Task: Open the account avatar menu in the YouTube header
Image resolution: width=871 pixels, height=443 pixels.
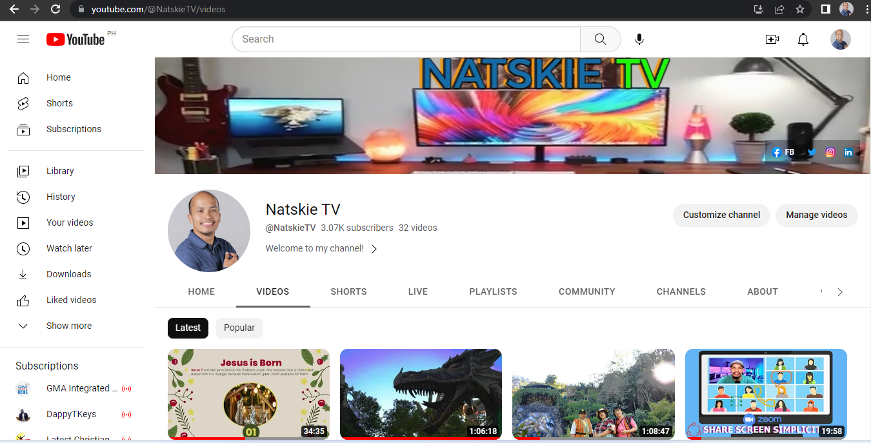Action: tap(841, 39)
